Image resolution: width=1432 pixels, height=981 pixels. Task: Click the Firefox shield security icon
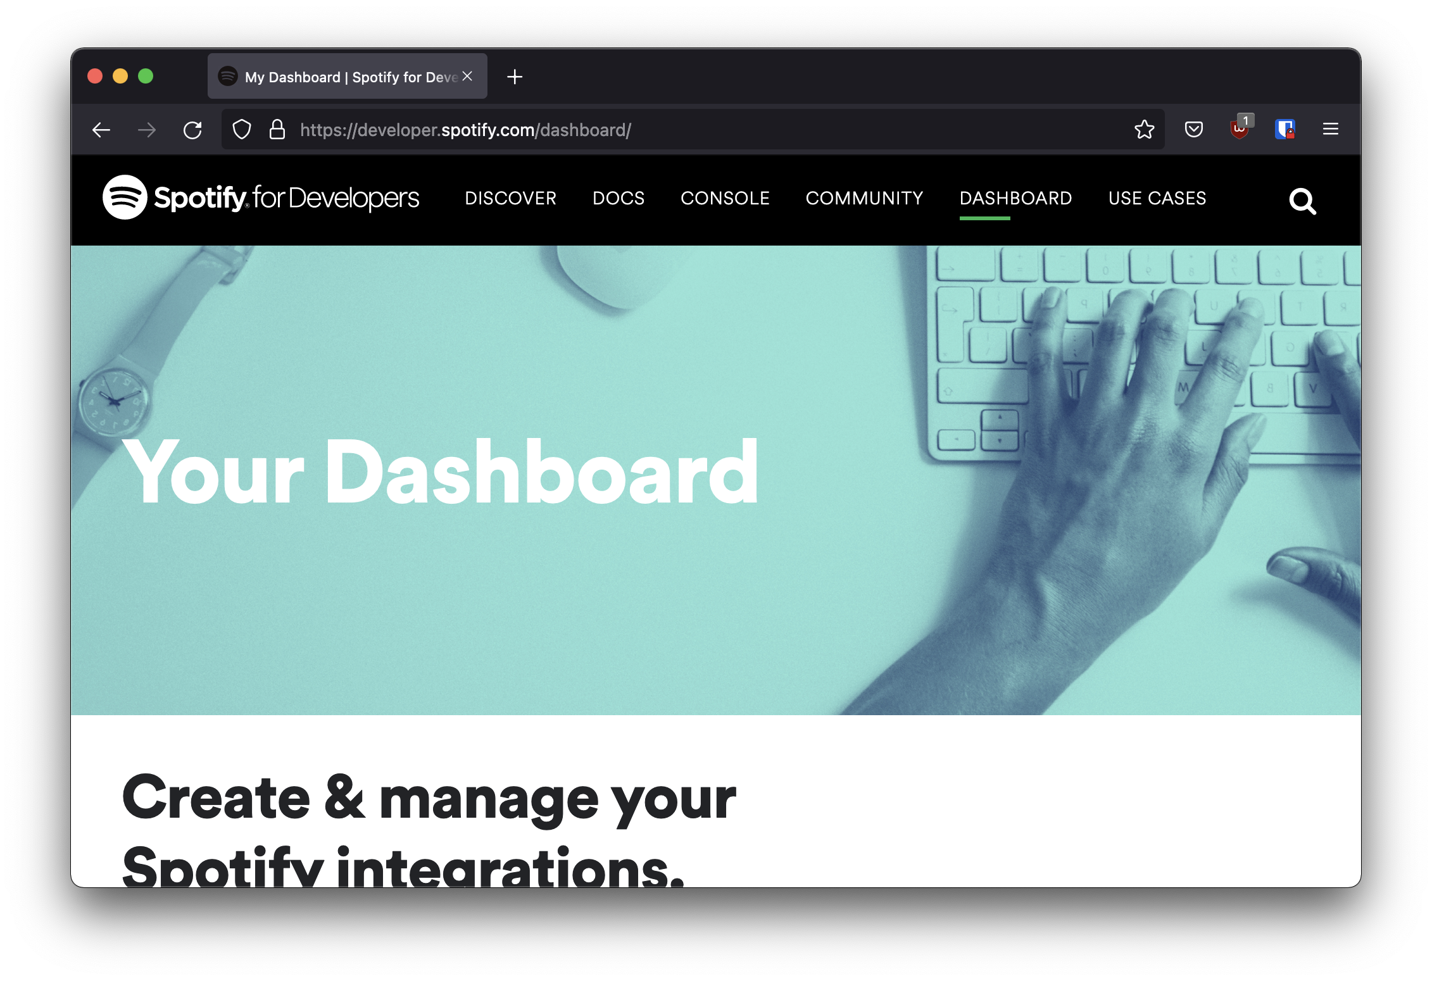click(x=244, y=129)
